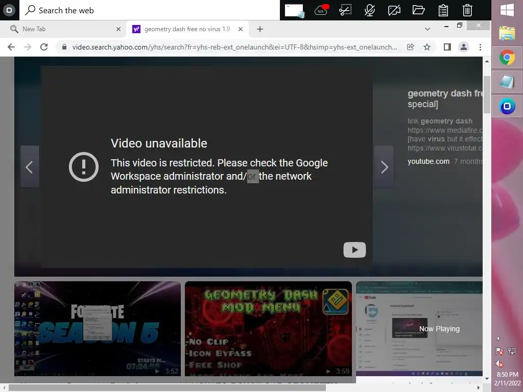This screenshot has height=392, width=523.
Task: Go to next video with right chevron
Action: (384, 167)
